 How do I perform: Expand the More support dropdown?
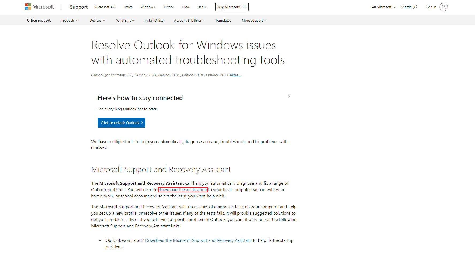pos(254,20)
